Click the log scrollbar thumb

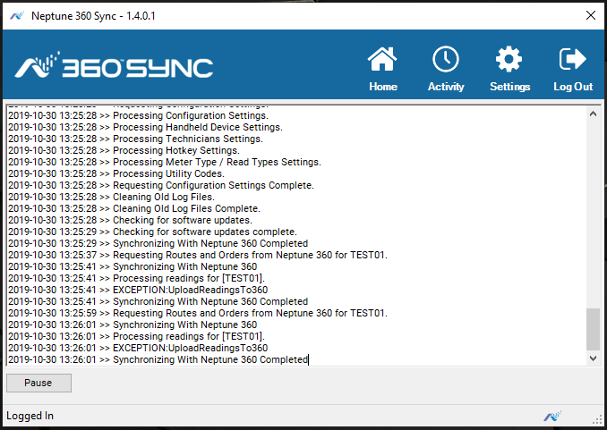pyautogui.click(x=592, y=329)
